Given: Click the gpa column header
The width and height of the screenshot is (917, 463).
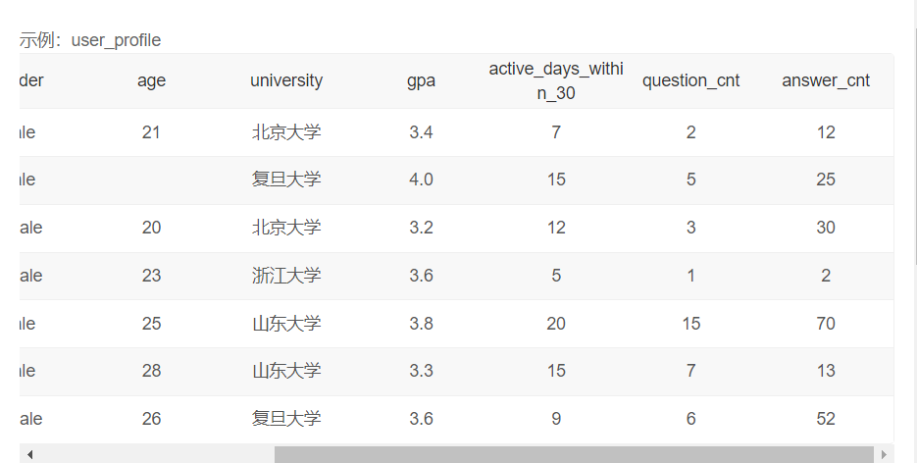Looking at the screenshot, I should click(x=421, y=81).
